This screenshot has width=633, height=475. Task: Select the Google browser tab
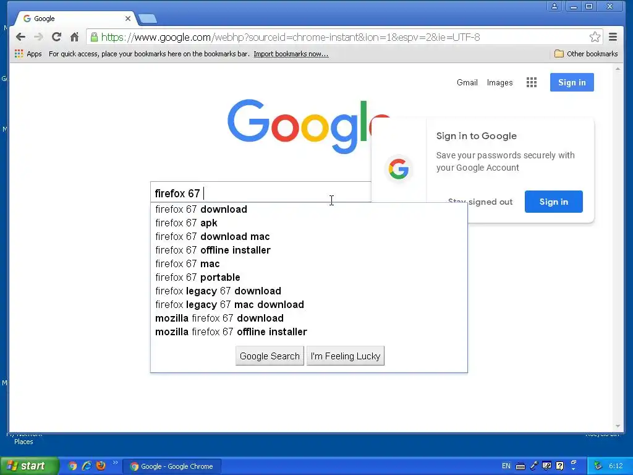click(75, 19)
